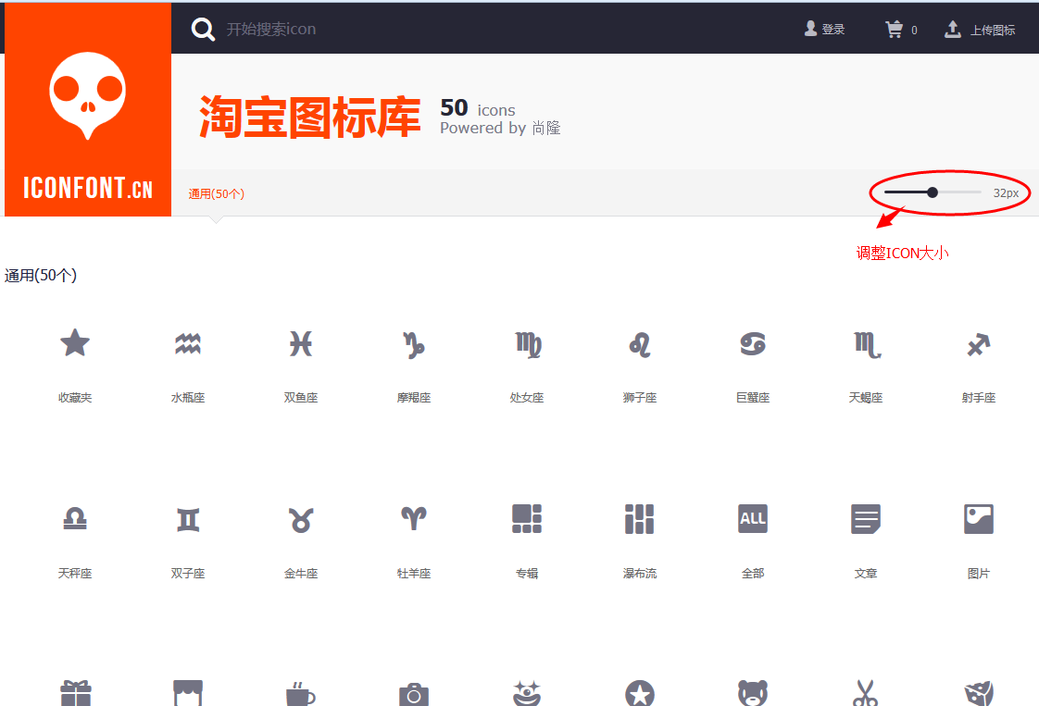1039x706 pixels.
Task: Choose the 专辑 album grid icon
Action: point(527,518)
